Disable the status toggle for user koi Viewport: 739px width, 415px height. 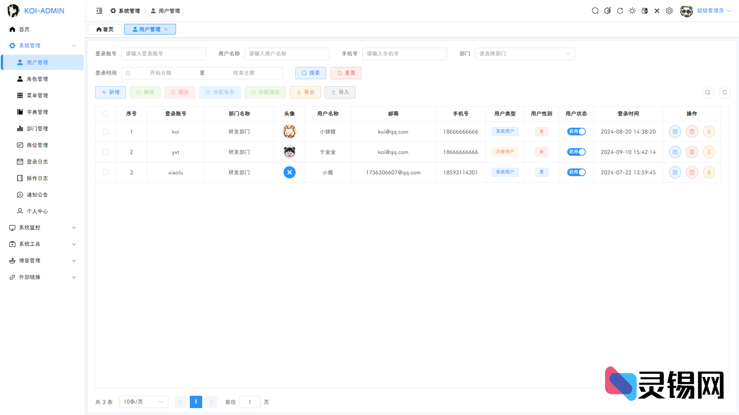[576, 131]
